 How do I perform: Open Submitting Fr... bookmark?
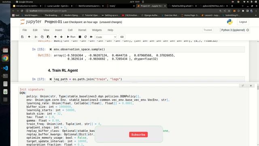[231, 15]
